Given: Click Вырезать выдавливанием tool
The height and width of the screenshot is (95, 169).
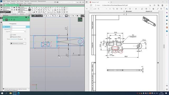Looking at the screenshot, I should coord(23,10).
